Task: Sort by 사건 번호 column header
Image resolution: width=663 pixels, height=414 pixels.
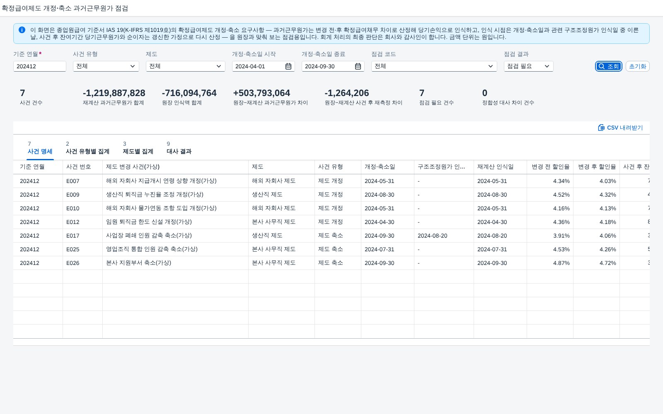Action: pyautogui.click(x=82, y=167)
